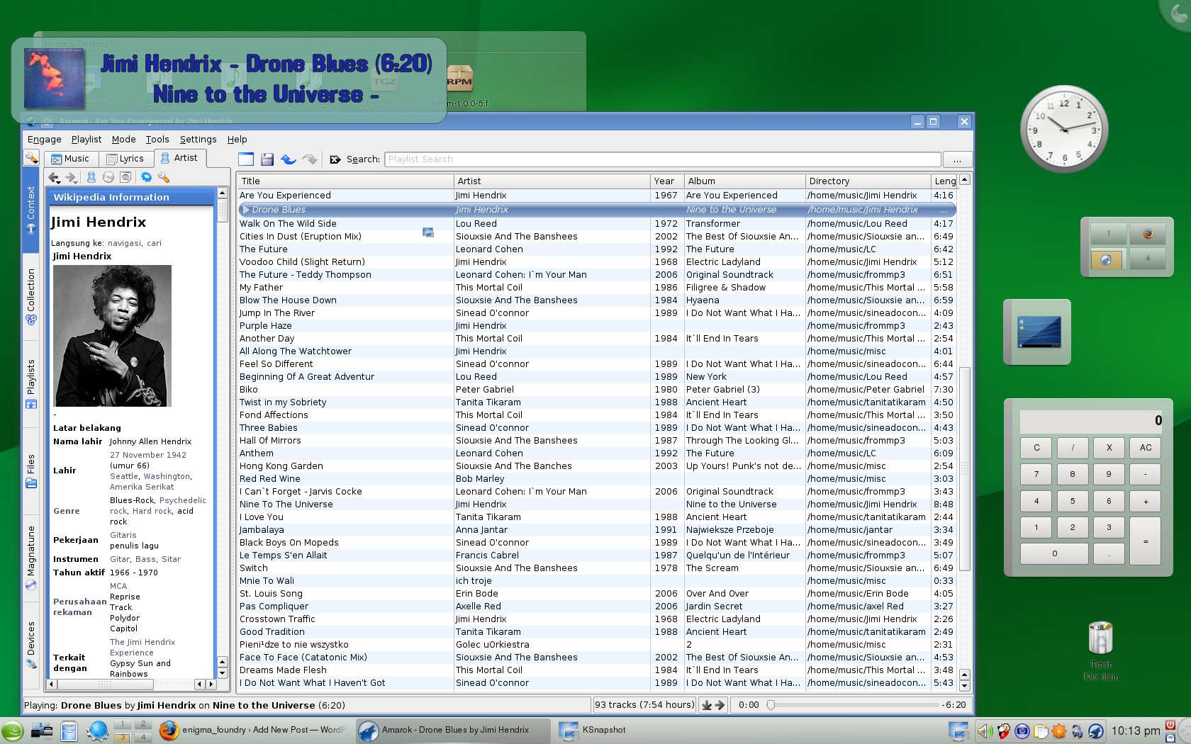The image size is (1191, 744).
Task: Clear the playlist search field icon
Action: (335, 159)
